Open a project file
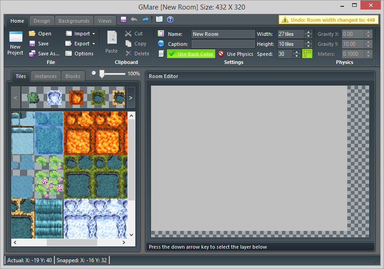 [x=40, y=34]
